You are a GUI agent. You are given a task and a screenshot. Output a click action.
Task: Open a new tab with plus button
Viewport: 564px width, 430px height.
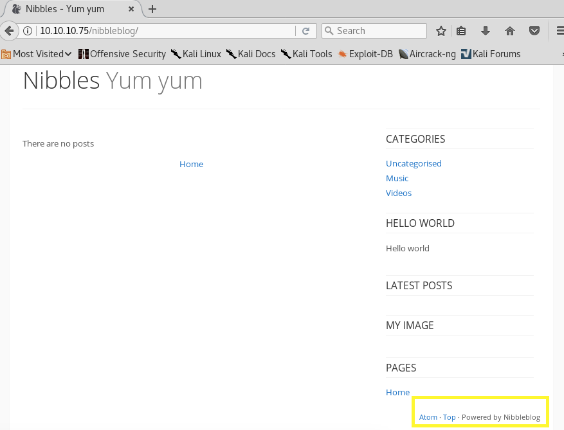pyautogui.click(x=152, y=9)
